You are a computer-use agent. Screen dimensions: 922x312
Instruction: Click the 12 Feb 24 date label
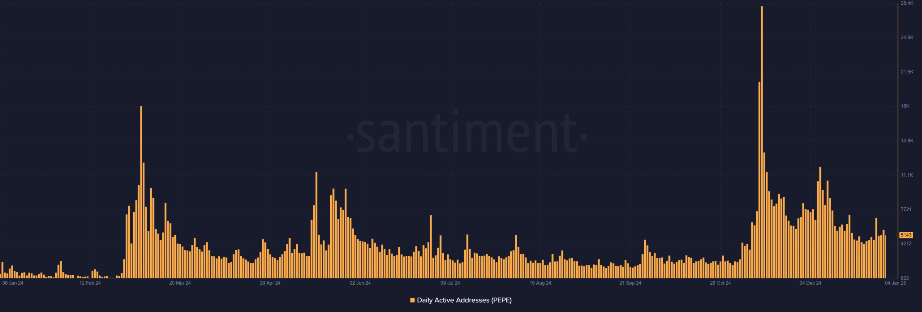(x=90, y=283)
